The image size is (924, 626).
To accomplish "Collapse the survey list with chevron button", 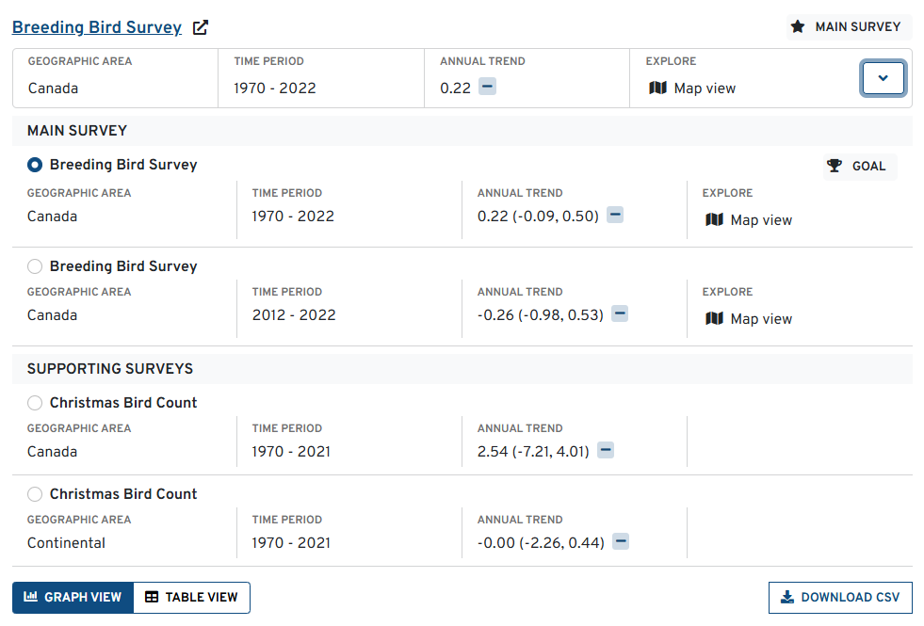I will coord(883,78).
